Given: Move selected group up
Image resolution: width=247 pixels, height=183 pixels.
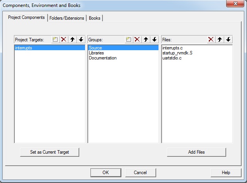Looking at the screenshot, I should click(x=146, y=39).
